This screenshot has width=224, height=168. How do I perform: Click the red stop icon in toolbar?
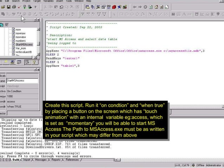click(x=114, y=7)
